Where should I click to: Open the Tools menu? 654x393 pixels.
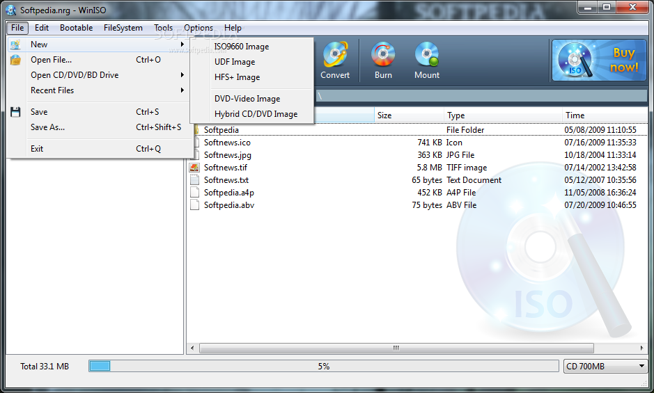(163, 28)
